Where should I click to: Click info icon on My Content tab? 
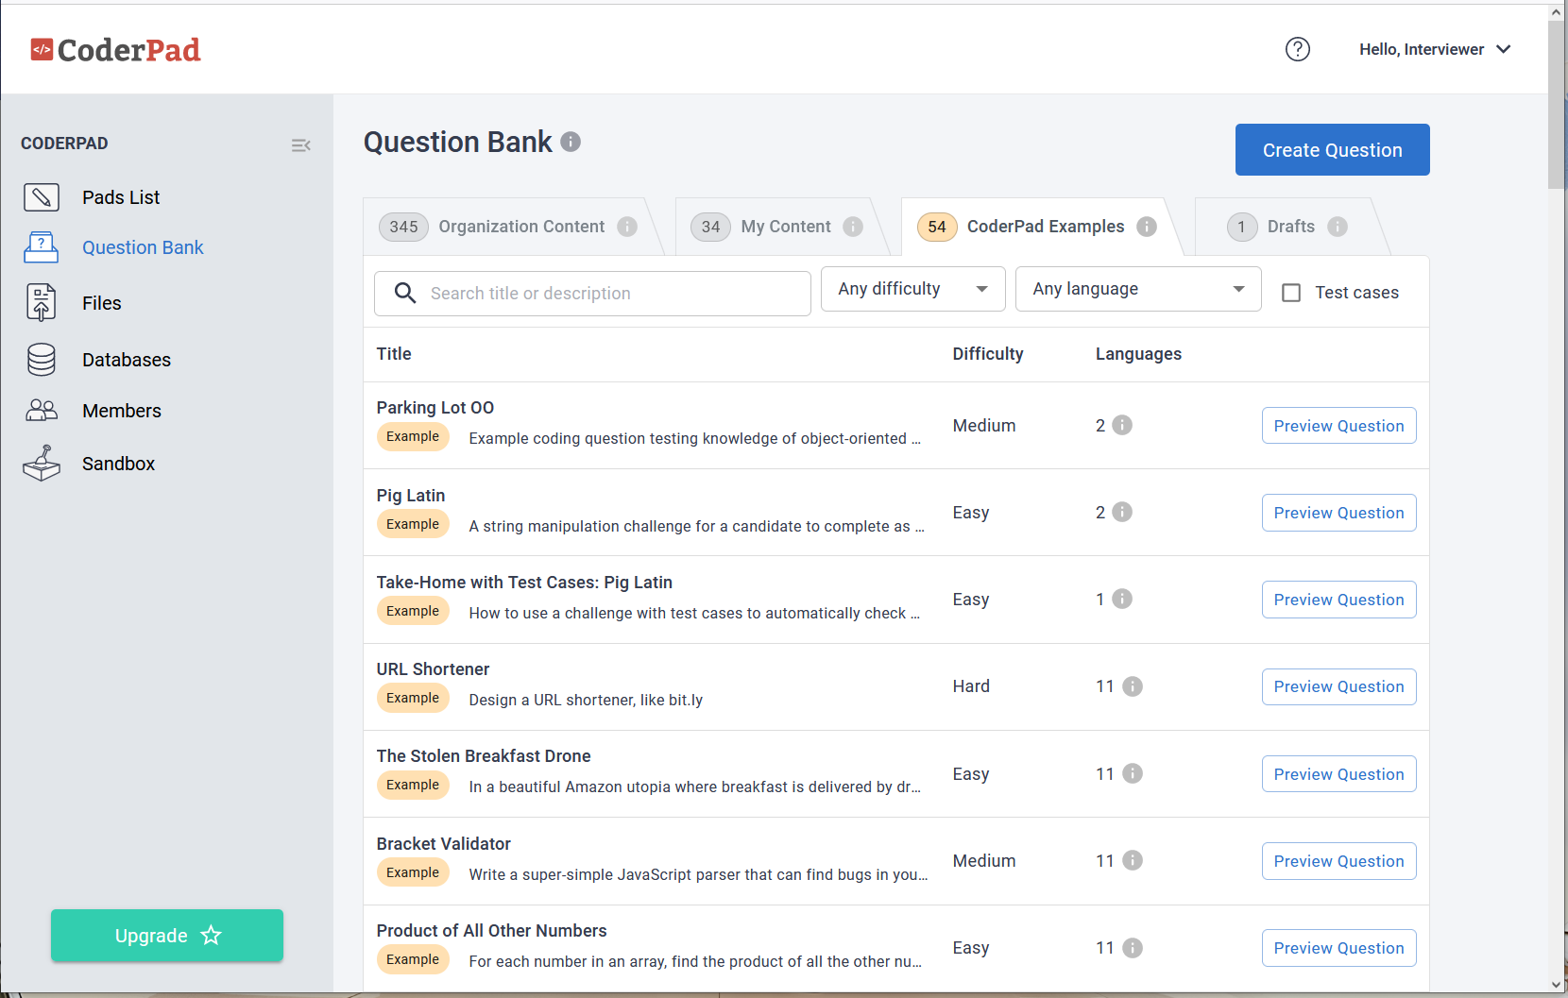click(x=853, y=227)
